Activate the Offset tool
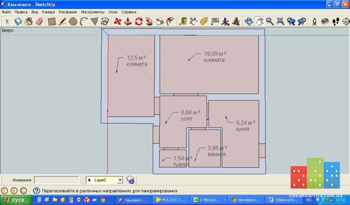The height and width of the screenshot is (205, 350). click(x=170, y=22)
